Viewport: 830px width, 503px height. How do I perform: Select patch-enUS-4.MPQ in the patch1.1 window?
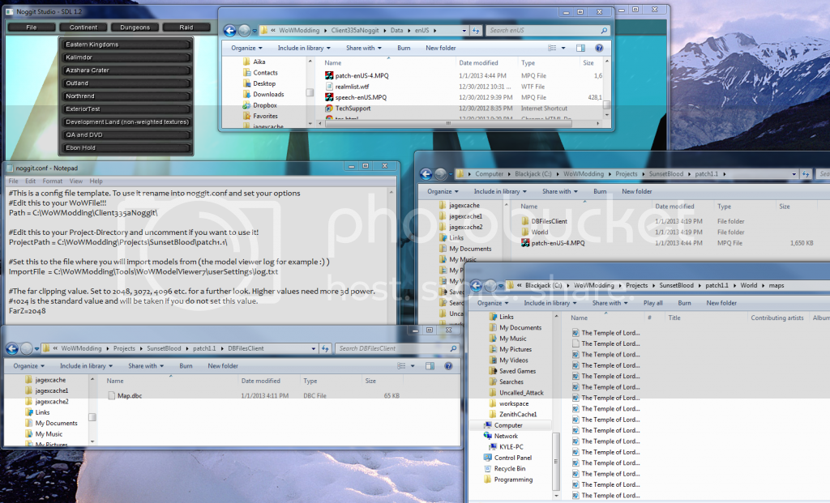click(x=558, y=243)
